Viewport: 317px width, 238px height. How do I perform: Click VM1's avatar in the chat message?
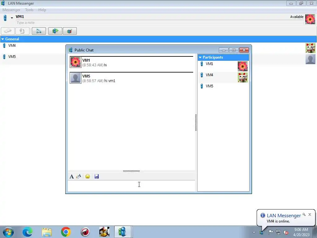[x=76, y=62]
